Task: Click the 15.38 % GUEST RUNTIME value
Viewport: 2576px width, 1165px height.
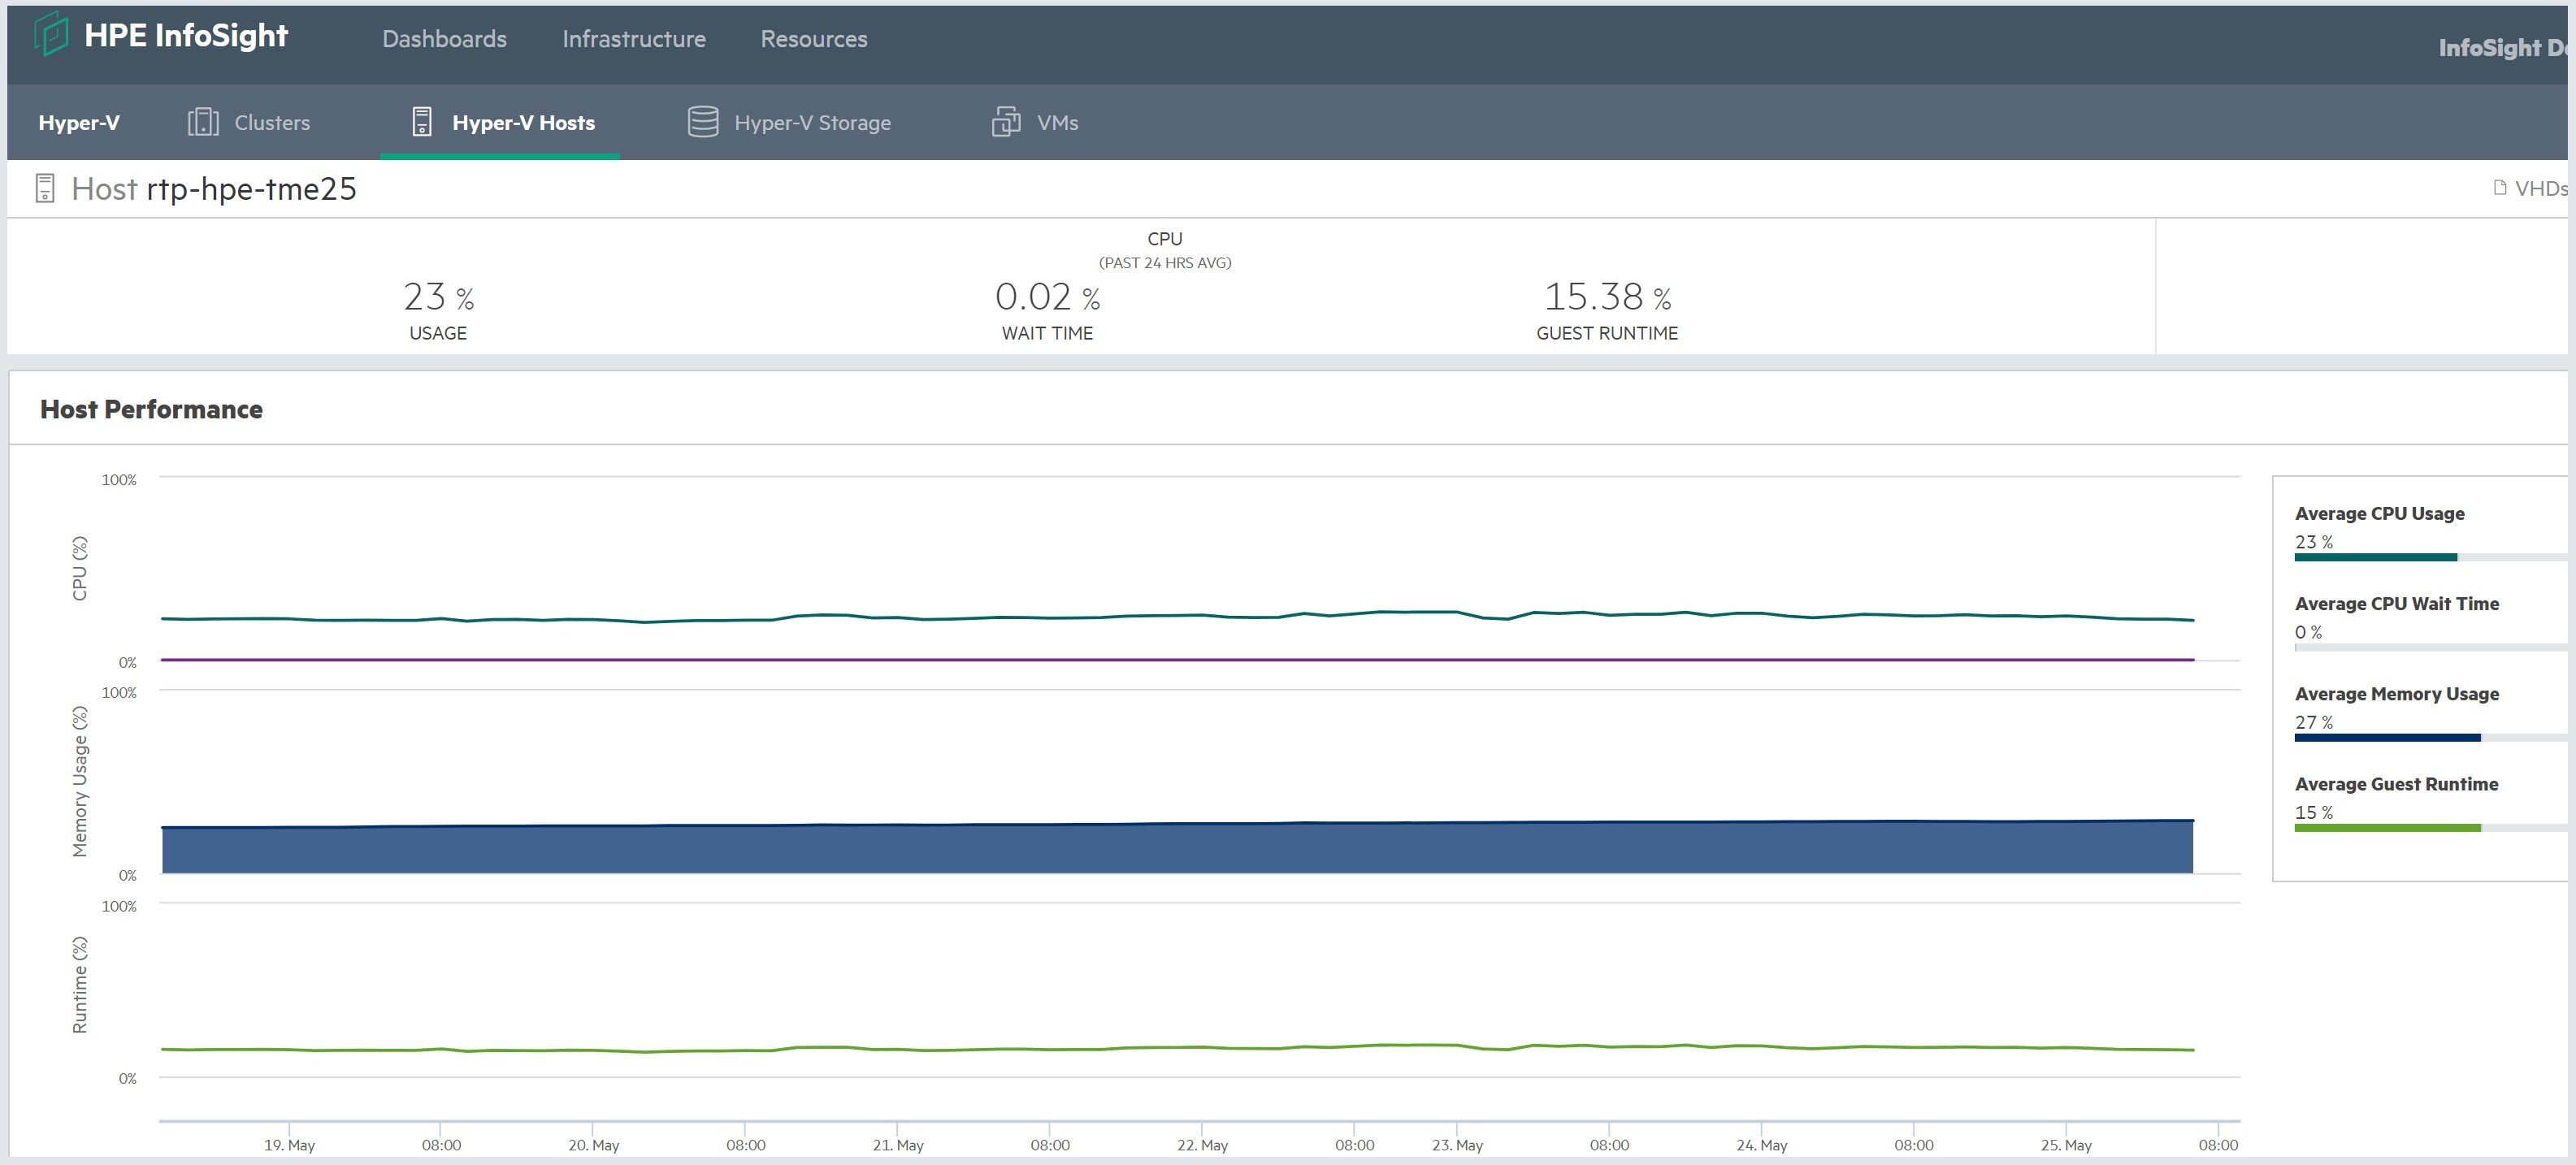Action: pyautogui.click(x=1607, y=296)
